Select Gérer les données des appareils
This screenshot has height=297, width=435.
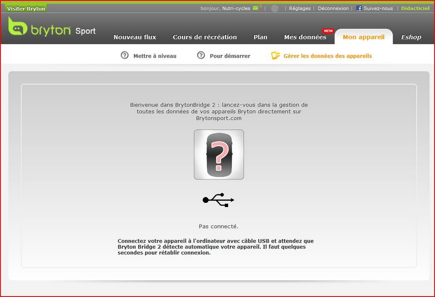(x=328, y=56)
